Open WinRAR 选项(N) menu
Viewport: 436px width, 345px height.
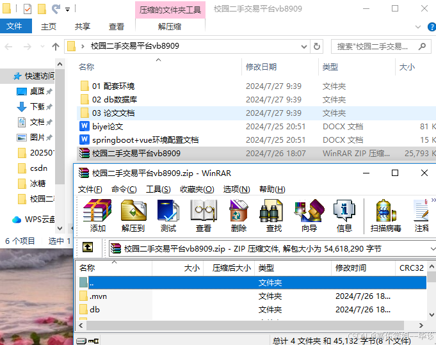point(237,189)
